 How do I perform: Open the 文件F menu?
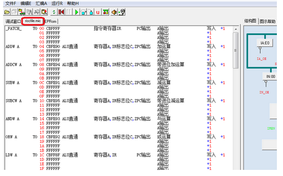point(10,3)
